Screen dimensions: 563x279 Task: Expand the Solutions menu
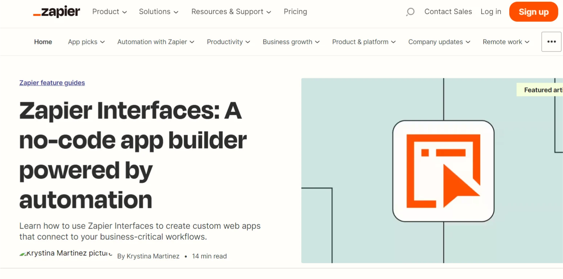(x=159, y=12)
